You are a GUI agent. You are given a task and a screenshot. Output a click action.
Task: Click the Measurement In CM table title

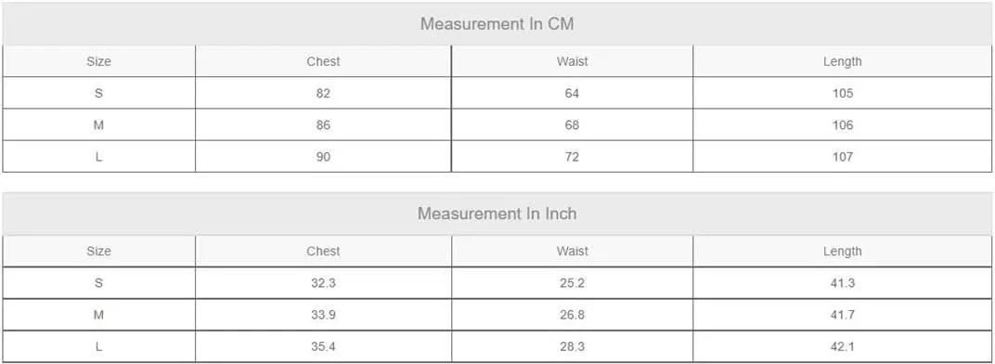pos(497,24)
